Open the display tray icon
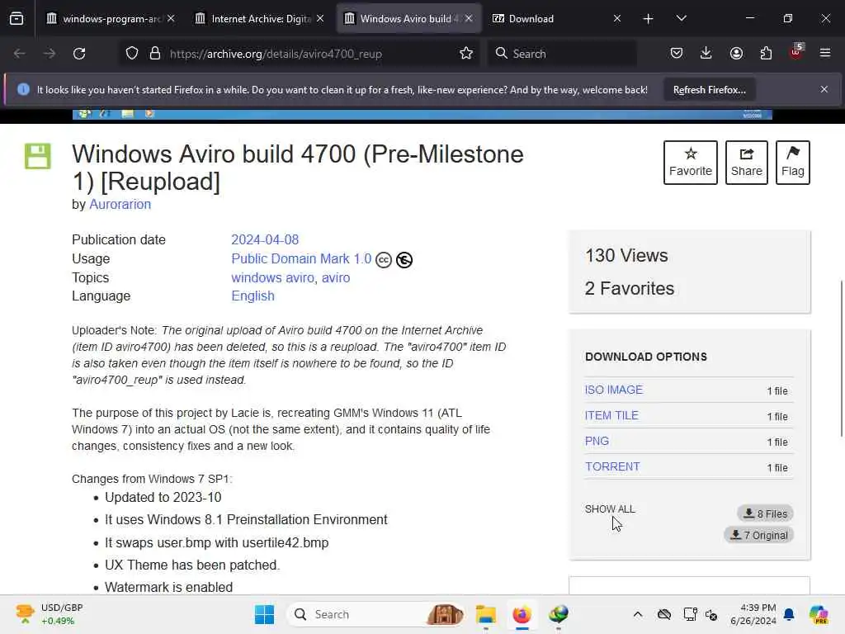Screen dimensions: 845x634 click(691, 614)
